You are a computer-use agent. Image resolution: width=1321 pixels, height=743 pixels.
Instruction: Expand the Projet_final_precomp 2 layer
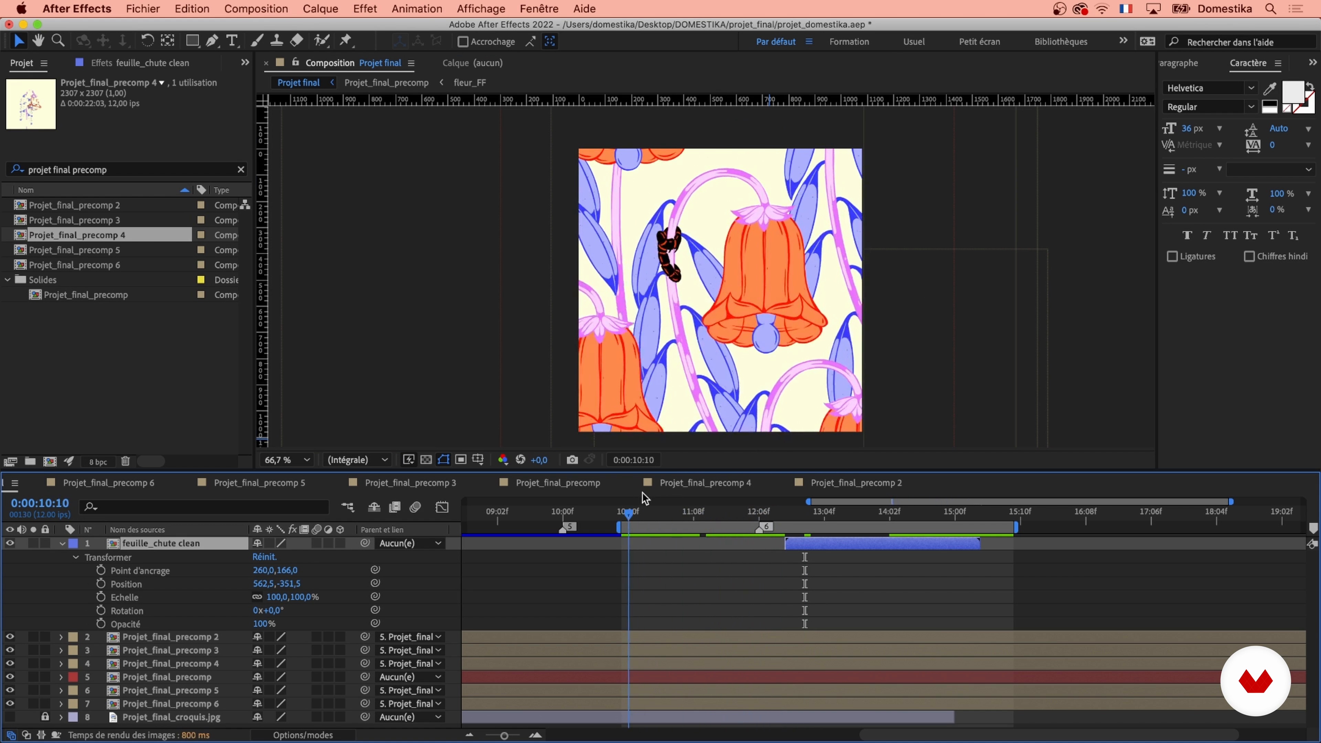pos(61,637)
